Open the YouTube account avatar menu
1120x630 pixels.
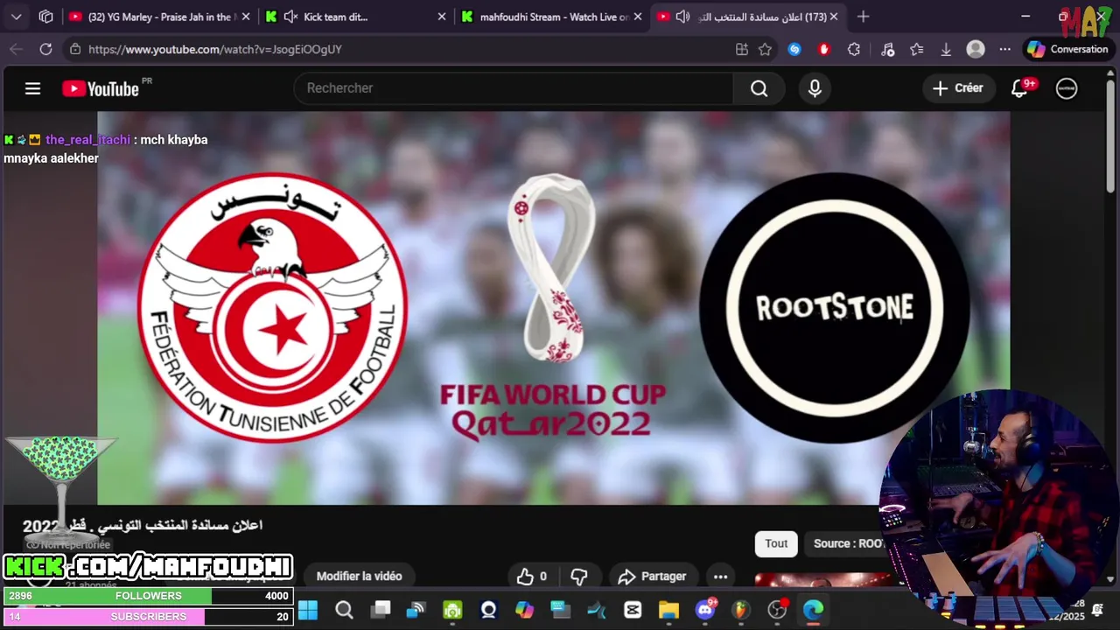(1067, 88)
